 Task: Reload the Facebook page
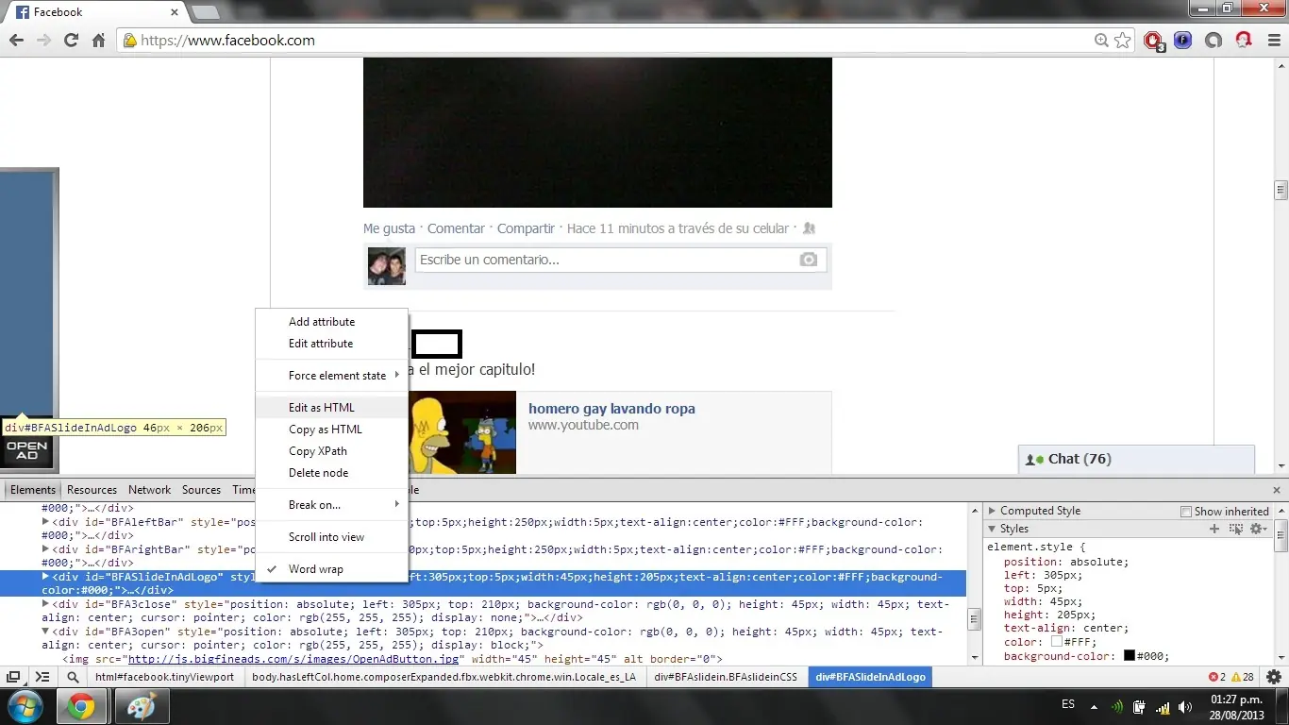(71, 41)
